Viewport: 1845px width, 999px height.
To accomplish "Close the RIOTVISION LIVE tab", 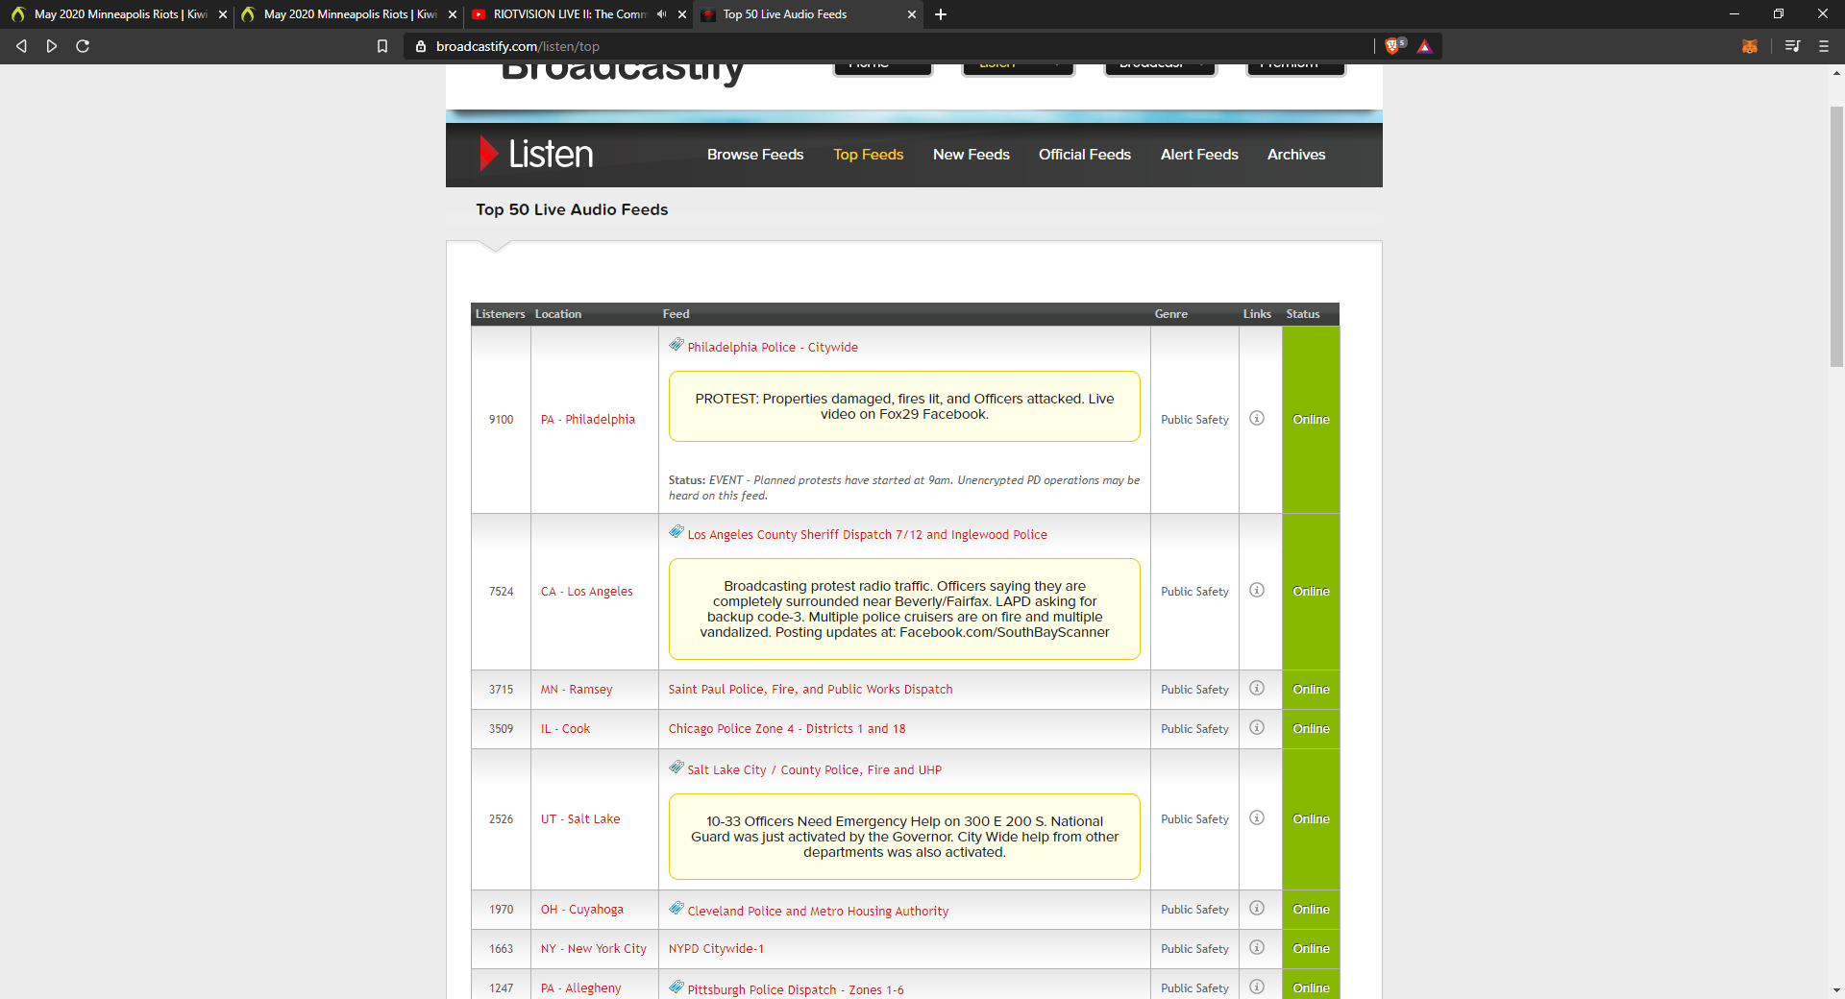I will tap(682, 14).
